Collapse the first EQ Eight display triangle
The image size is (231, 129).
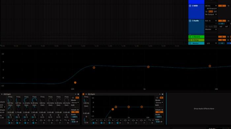point(2,94)
